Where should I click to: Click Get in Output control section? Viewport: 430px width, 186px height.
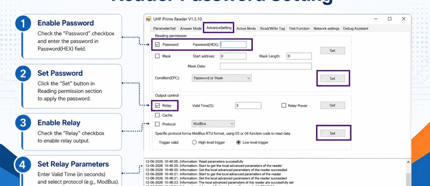(x=332, y=105)
